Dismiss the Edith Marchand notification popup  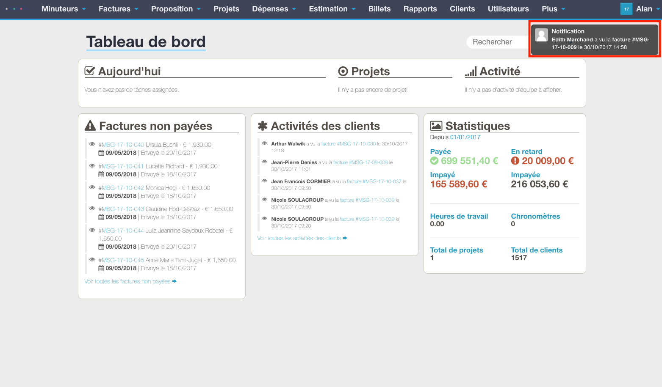(595, 39)
